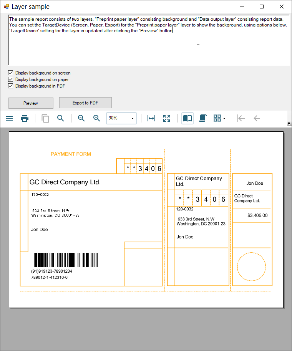The height and width of the screenshot is (351, 292).
Task: Click the Layer sample window icon
Action: pos(6,7)
